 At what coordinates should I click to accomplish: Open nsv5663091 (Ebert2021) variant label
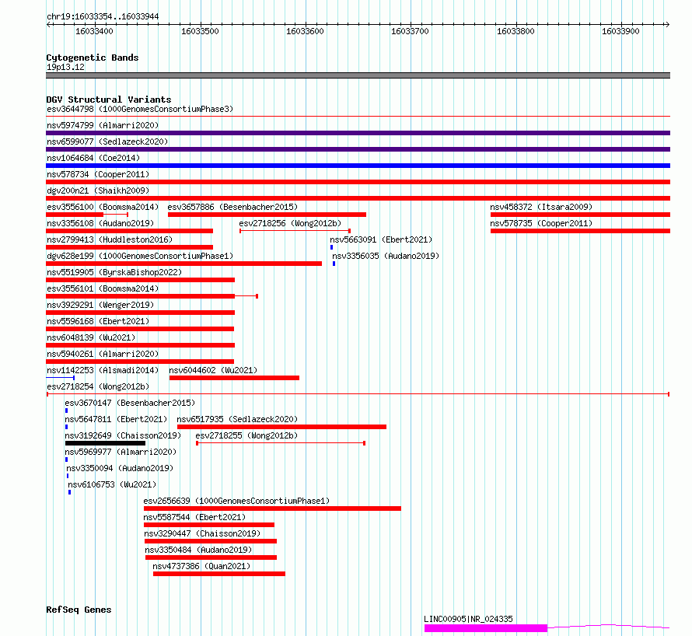click(381, 239)
